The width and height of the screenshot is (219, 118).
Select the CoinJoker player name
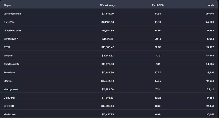coord(9,98)
